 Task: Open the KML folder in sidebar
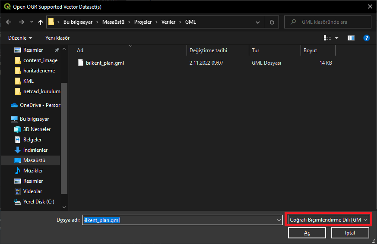tap(29, 81)
